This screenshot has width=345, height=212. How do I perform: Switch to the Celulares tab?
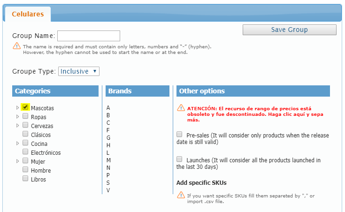(28, 14)
